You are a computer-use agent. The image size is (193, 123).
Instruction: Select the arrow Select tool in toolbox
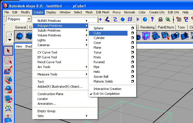point(9,51)
